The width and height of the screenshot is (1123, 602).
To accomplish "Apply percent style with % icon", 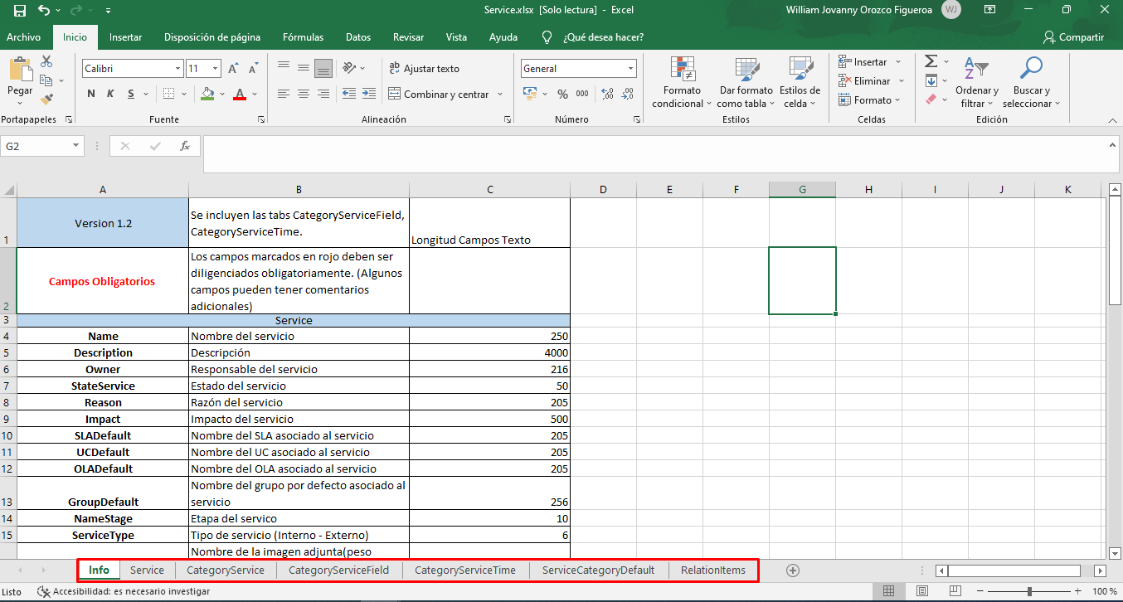I will click(562, 94).
